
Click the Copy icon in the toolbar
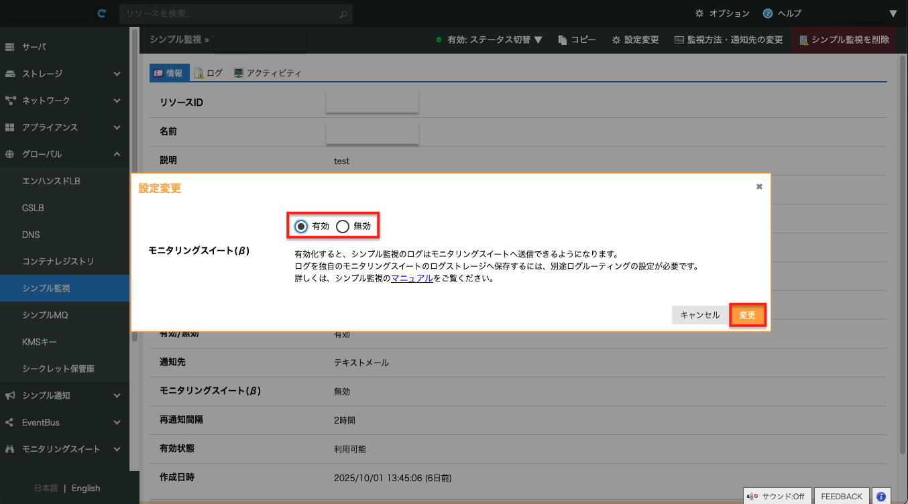(563, 40)
